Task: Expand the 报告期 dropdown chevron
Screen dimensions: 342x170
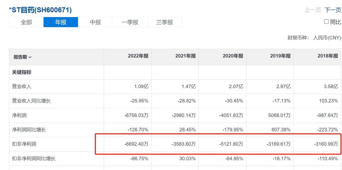Action: tap(30, 57)
